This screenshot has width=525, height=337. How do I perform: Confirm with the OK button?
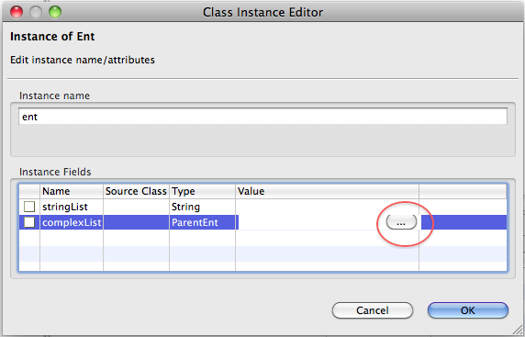(468, 310)
